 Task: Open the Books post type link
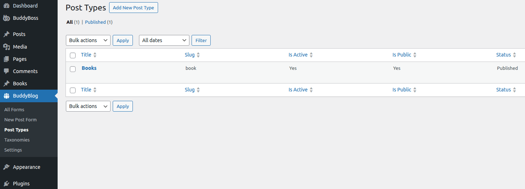pos(89,68)
